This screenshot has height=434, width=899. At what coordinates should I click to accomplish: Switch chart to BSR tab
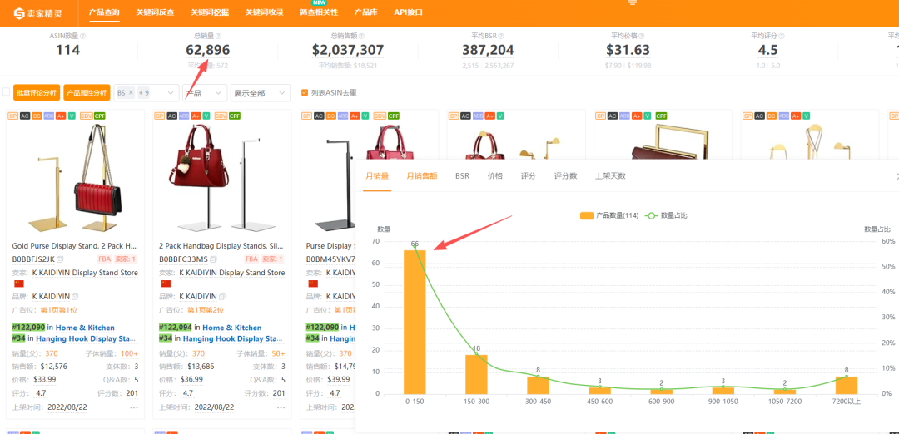pyautogui.click(x=462, y=175)
